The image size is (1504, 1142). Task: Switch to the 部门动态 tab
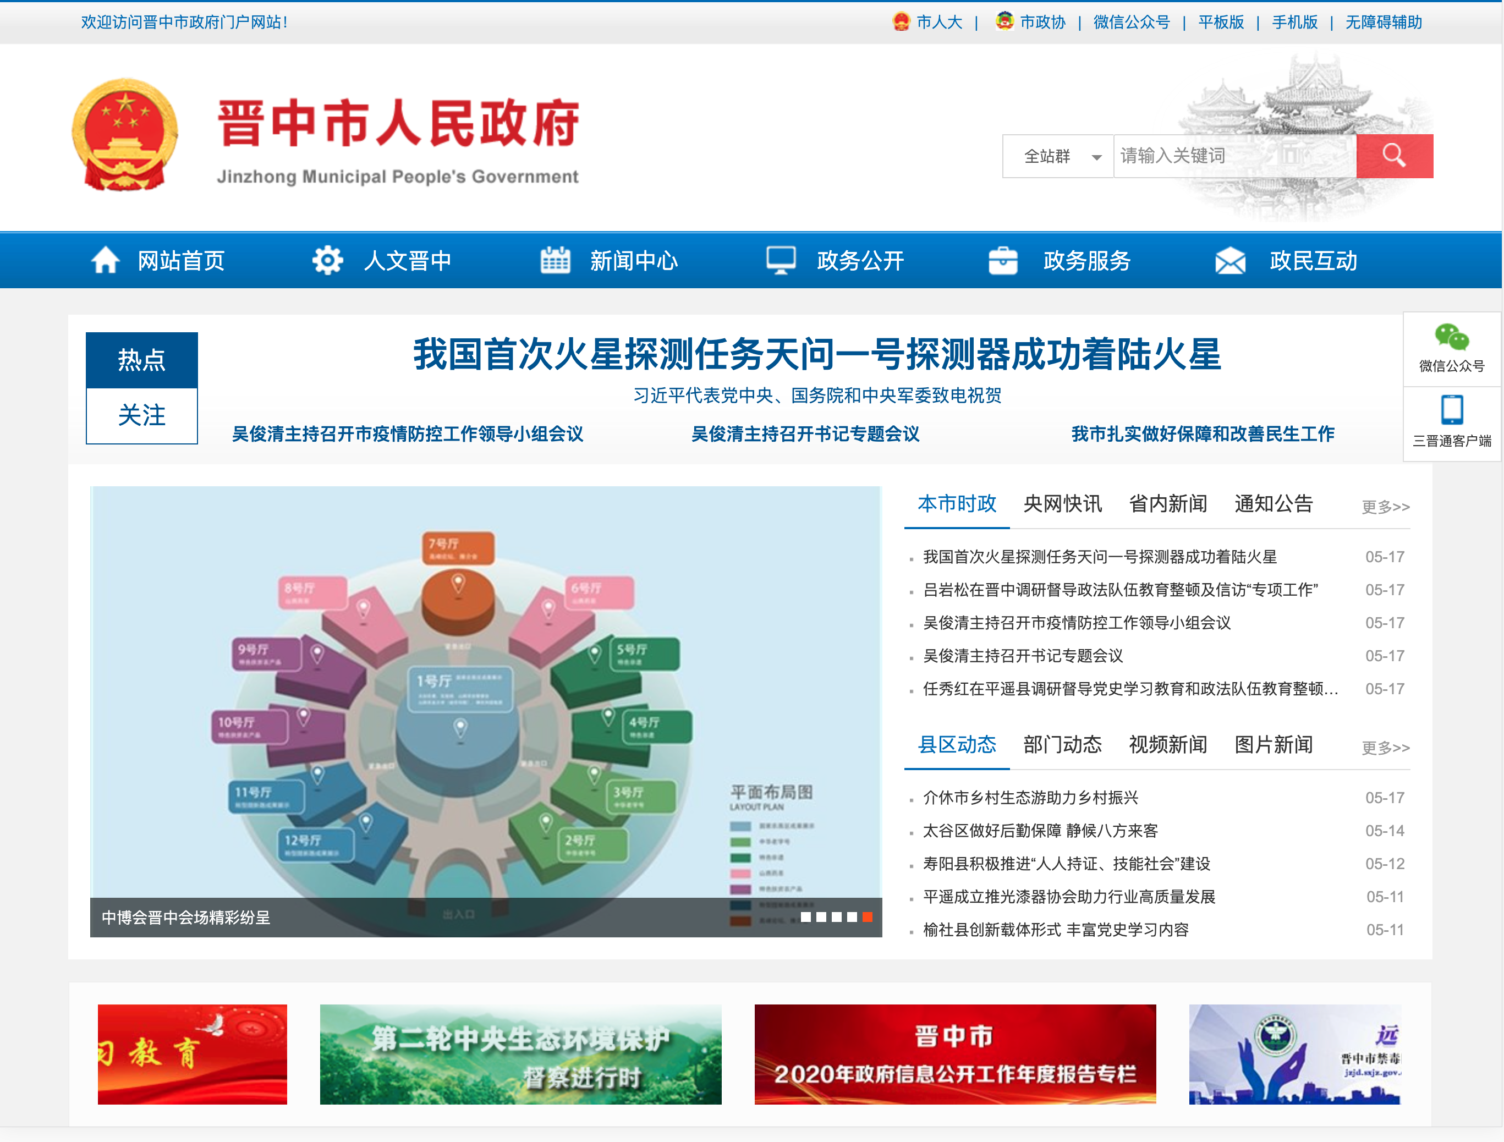pyautogui.click(x=1063, y=744)
